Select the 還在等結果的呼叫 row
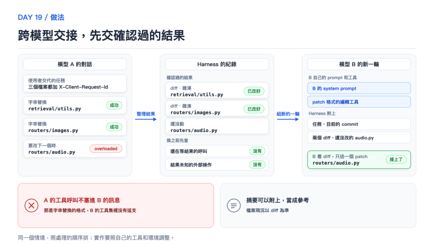This screenshot has height=244, width=434. point(217,151)
